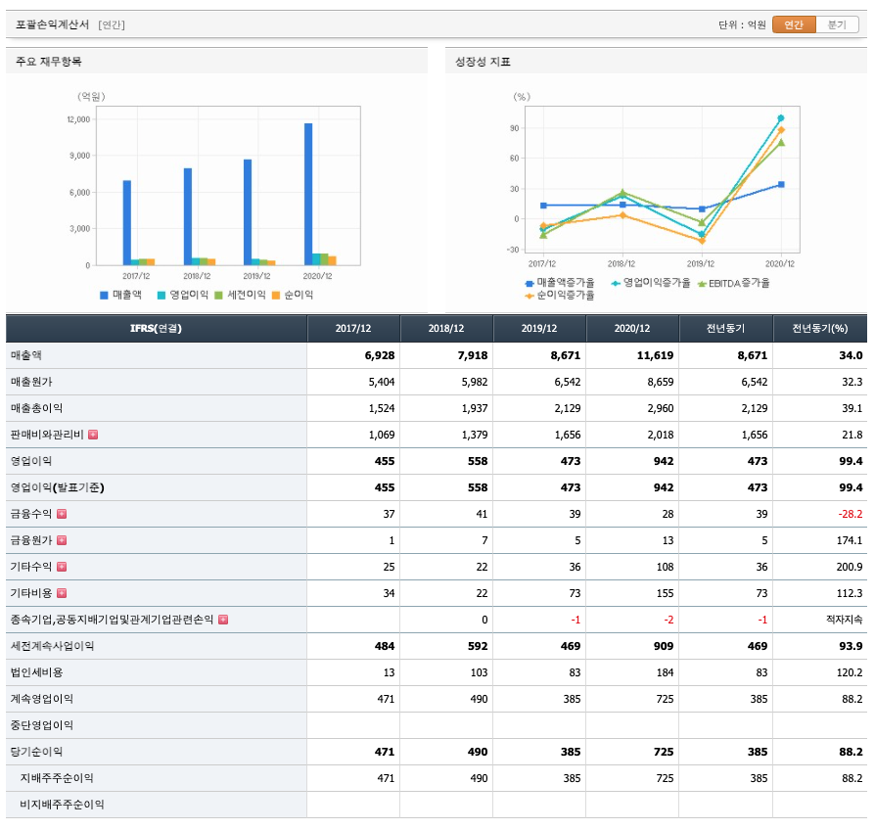Click the 184 tax expense value
Screen dimensions: 875x830
tap(665, 672)
